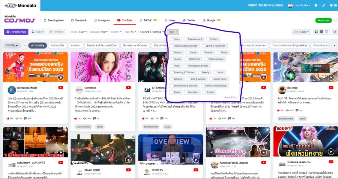
Task: Play the PALMY pink thumbnail video
Action: coord(128,77)
